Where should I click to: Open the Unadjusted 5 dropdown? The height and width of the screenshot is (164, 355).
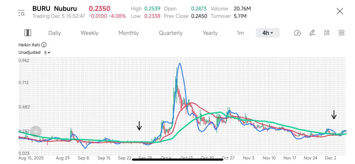tap(47, 52)
